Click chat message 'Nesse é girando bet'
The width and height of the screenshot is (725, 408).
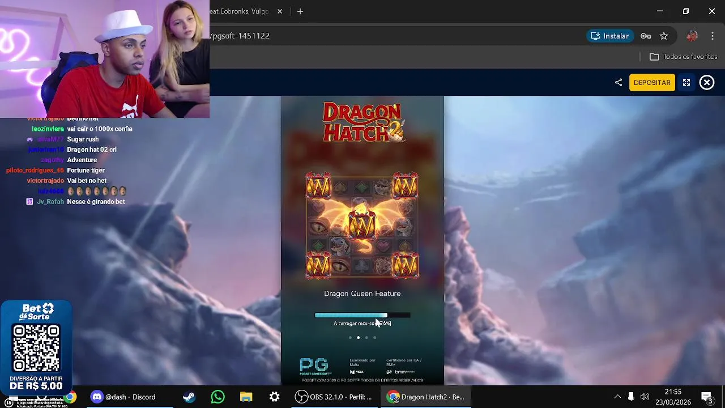(x=96, y=202)
